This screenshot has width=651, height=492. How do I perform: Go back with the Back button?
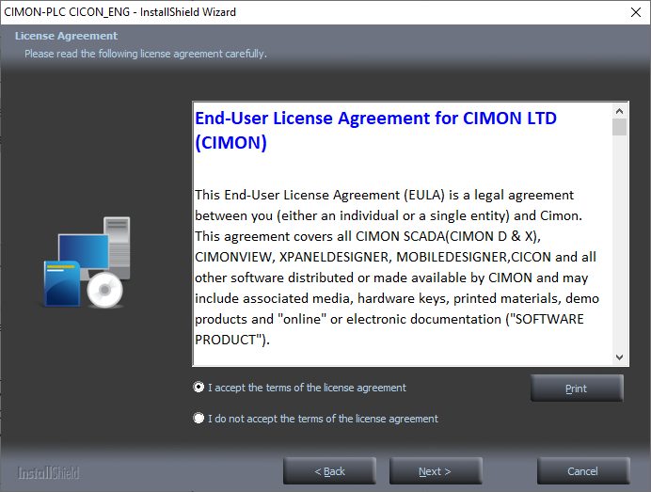tap(329, 471)
